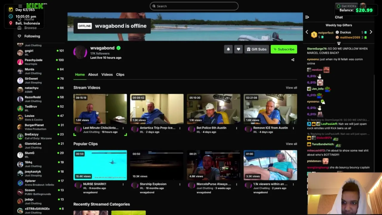Open Murda channel in sidebar
The image size is (382, 215).
click(x=40, y=71)
